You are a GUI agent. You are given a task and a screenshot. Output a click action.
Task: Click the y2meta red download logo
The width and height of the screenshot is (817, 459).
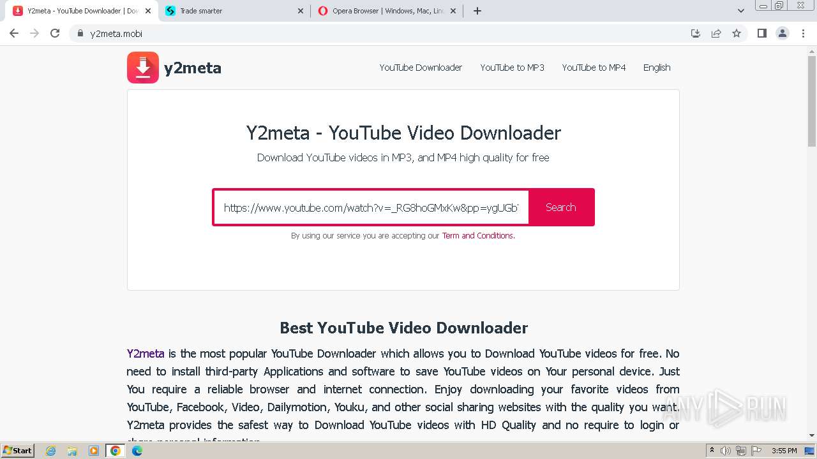tap(143, 68)
